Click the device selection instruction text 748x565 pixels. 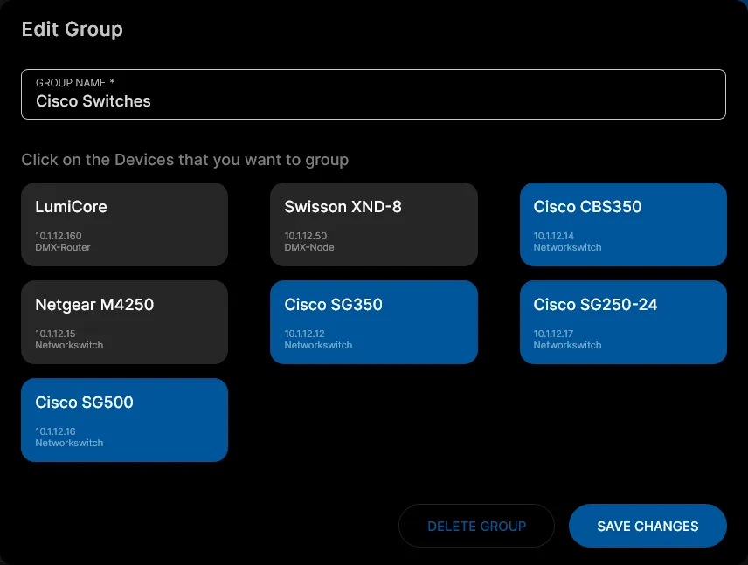[x=184, y=160]
